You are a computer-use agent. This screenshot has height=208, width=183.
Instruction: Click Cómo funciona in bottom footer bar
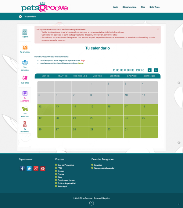(x=86, y=198)
